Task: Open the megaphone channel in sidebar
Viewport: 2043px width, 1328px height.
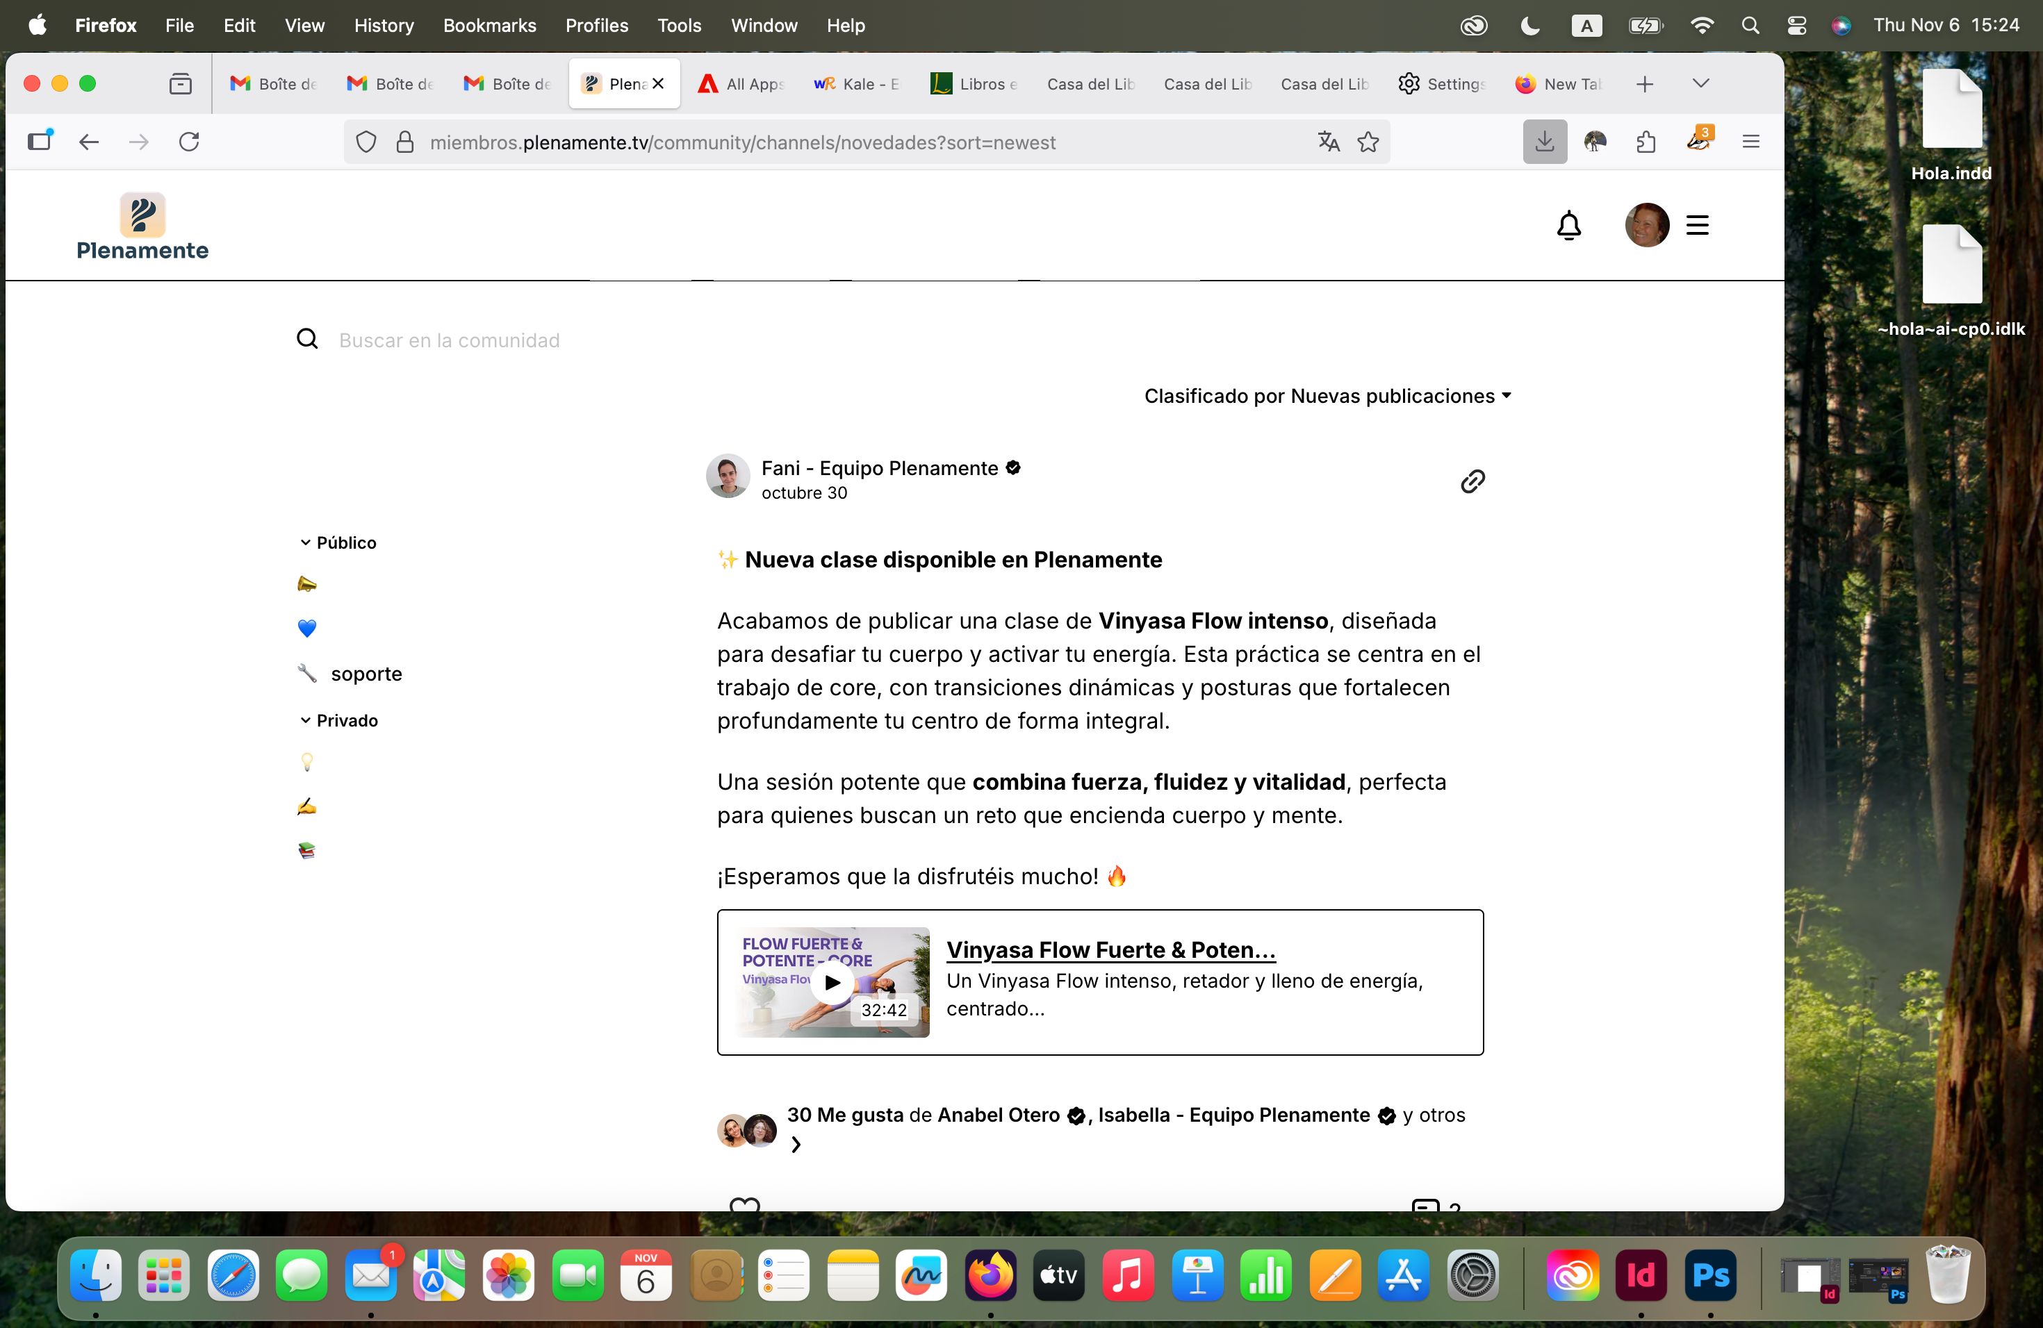Action: point(306,584)
